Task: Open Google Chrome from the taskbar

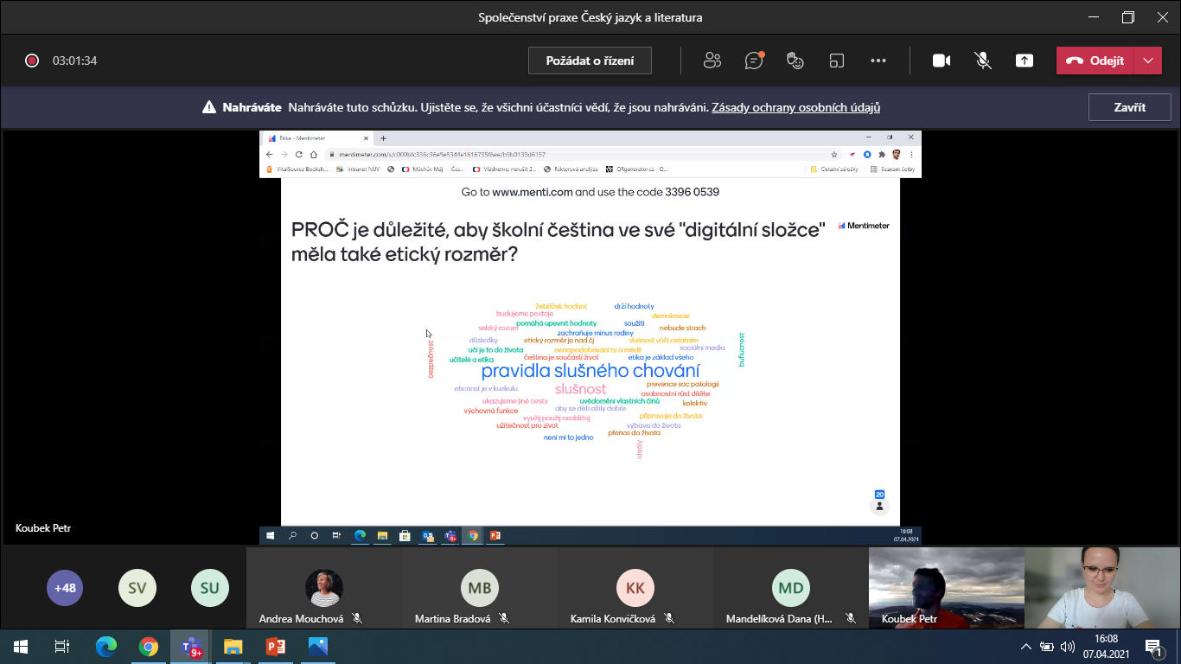Action: pyautogui.click(x=149, y=646)
